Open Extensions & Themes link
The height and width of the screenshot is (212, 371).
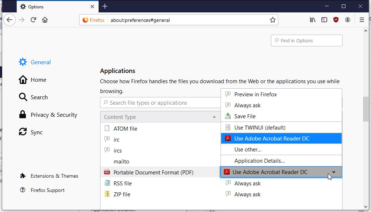click(49, 176)
